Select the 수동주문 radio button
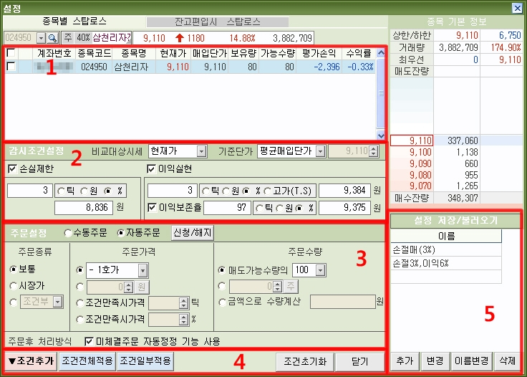 69,233
